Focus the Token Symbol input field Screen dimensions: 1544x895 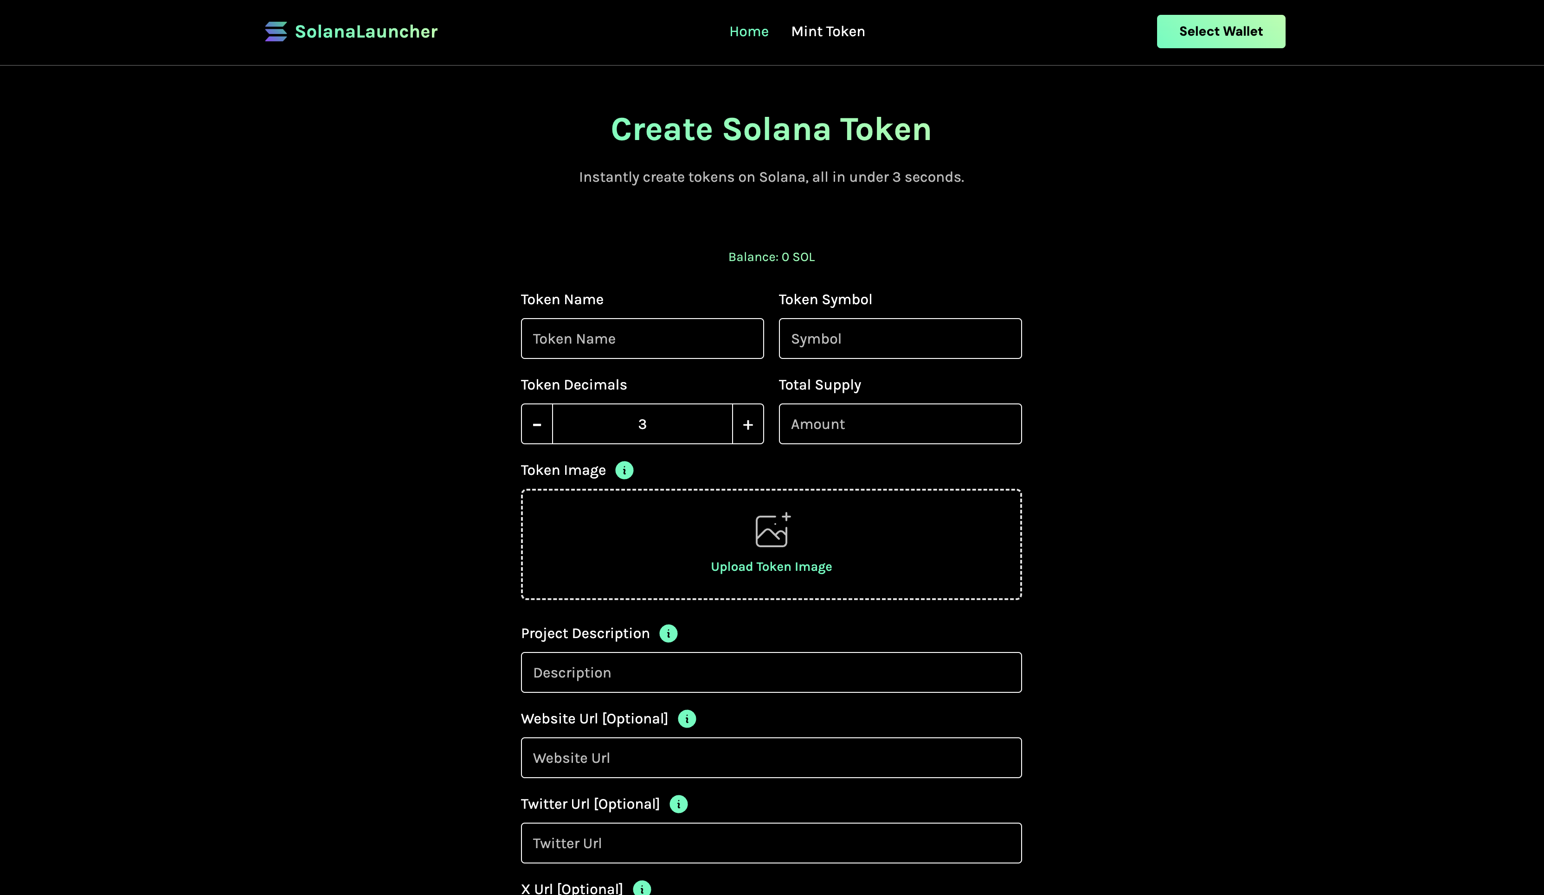(x=900, y=338)
